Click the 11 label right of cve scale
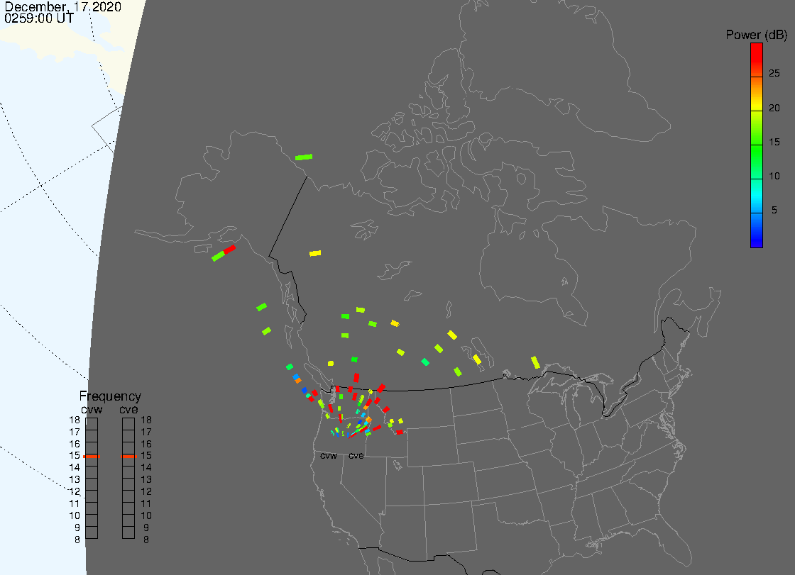 [146, 503]
